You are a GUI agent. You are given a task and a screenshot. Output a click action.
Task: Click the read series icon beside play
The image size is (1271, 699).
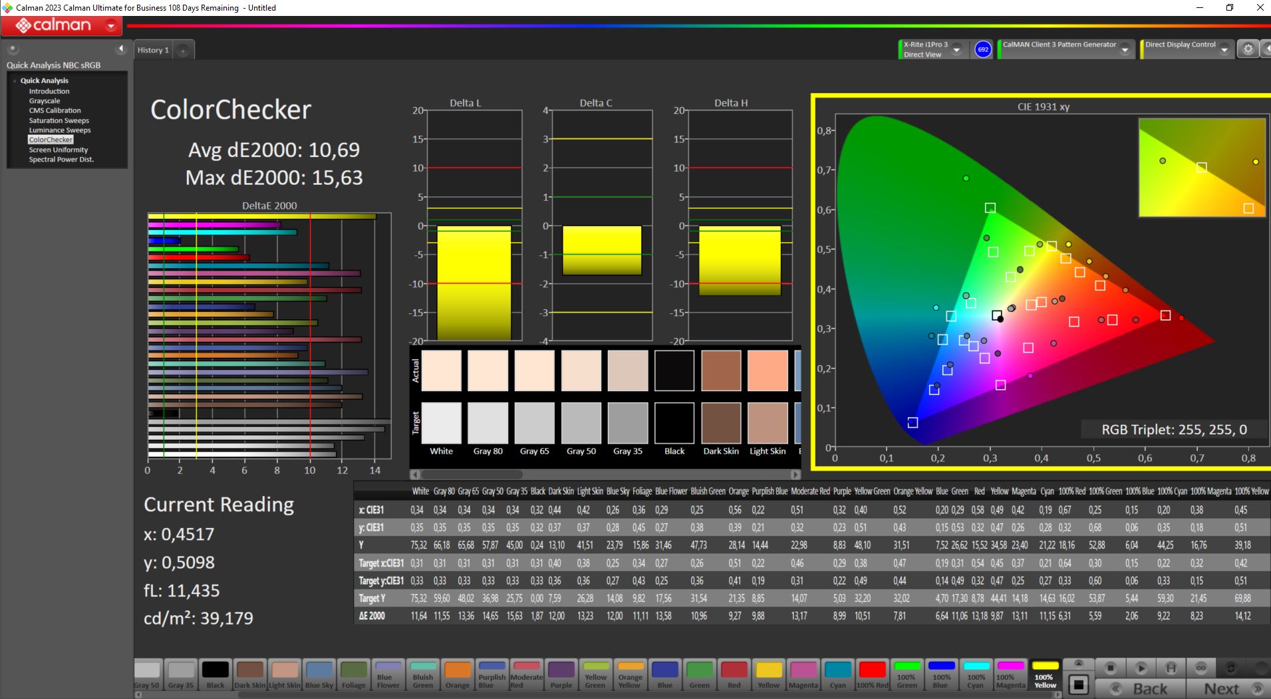coord(1171,668)
